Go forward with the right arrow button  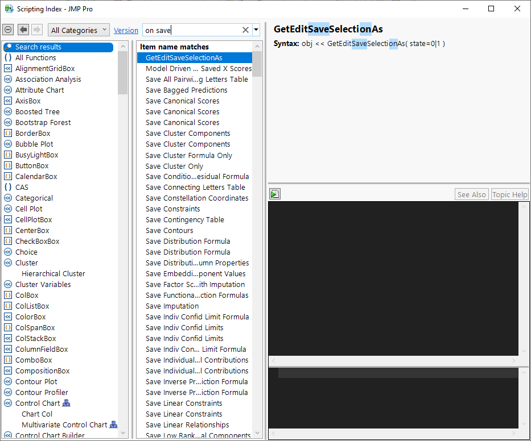pyautogui.click(x=37, y=30)
